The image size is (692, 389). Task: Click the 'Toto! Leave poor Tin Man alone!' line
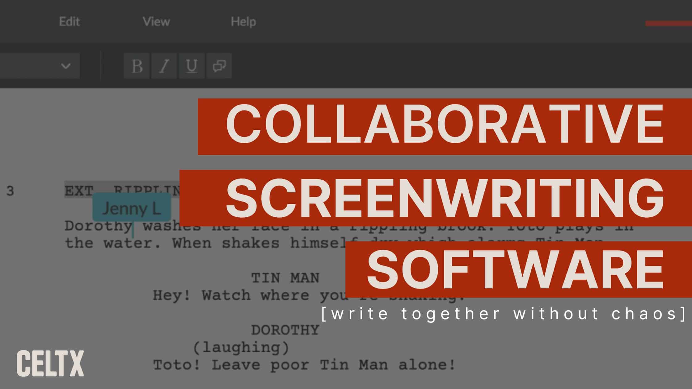[x=304, y=365]
